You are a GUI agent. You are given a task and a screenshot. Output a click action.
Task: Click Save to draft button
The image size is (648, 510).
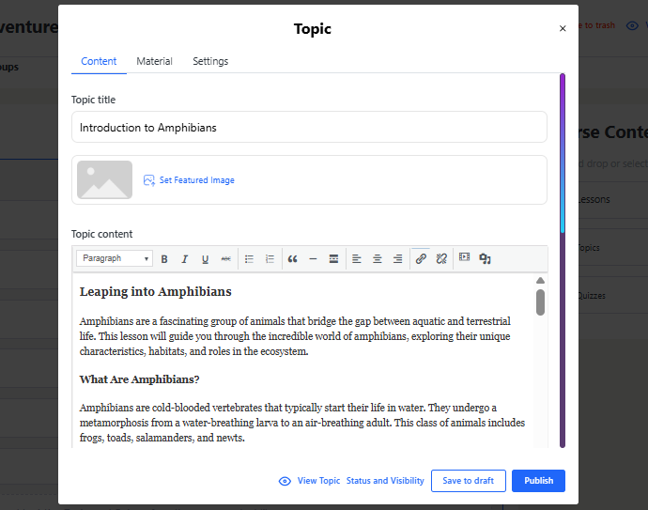pos(468,481)
